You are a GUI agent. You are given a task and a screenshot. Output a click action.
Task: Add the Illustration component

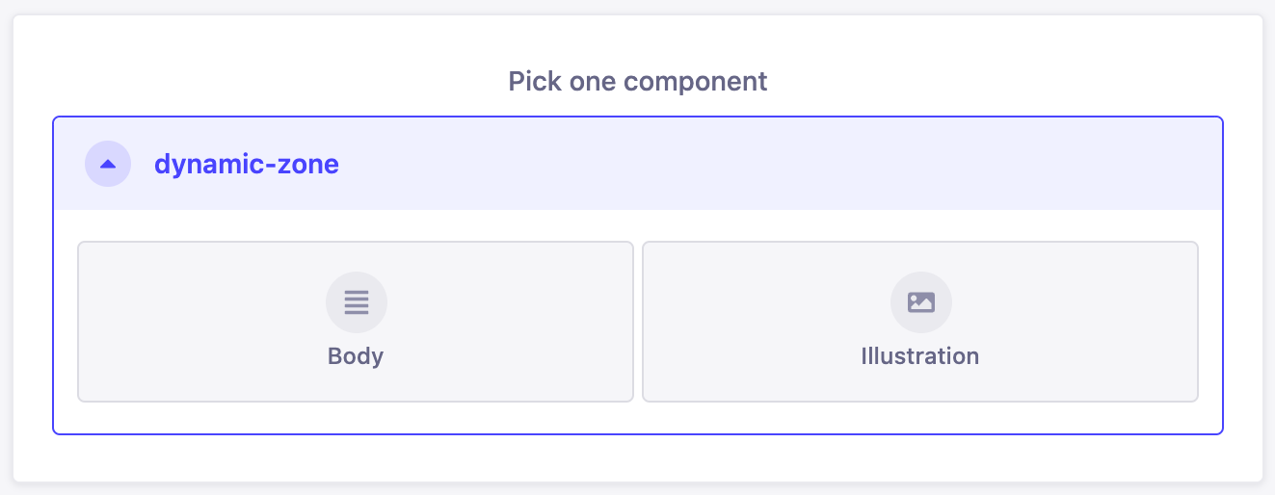[919, 322]
